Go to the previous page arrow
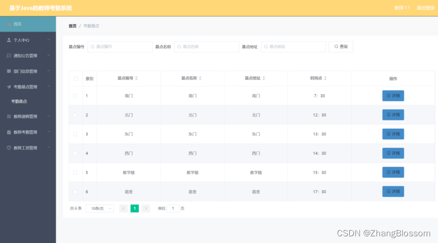 [123, 209]
